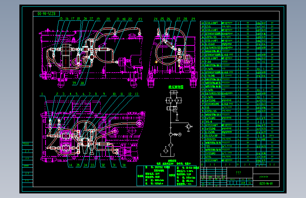Click callout number 17 above the side view
Screen dimensions: 306x198
click(x=73, y=19)
